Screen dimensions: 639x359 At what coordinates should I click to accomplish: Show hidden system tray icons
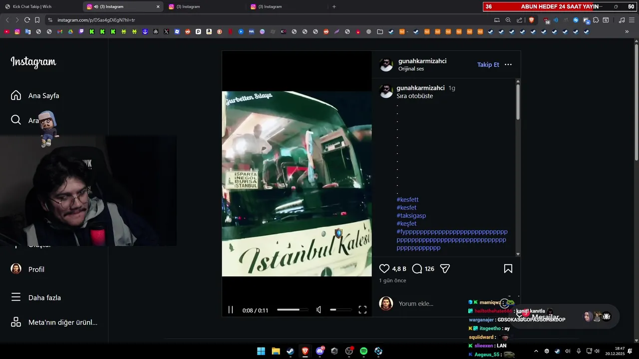(x=536, y=351)
